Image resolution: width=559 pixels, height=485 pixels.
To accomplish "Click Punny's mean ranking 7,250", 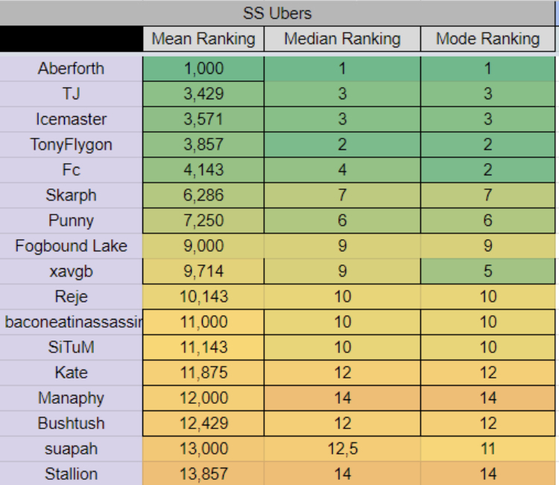I will 203,221.
